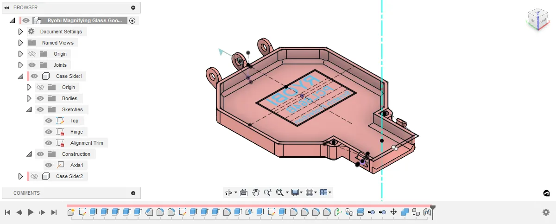This screenshot has width=556, height=224.
Task: Hide the Alignment Trim sketch
Action: coord(49,143)
